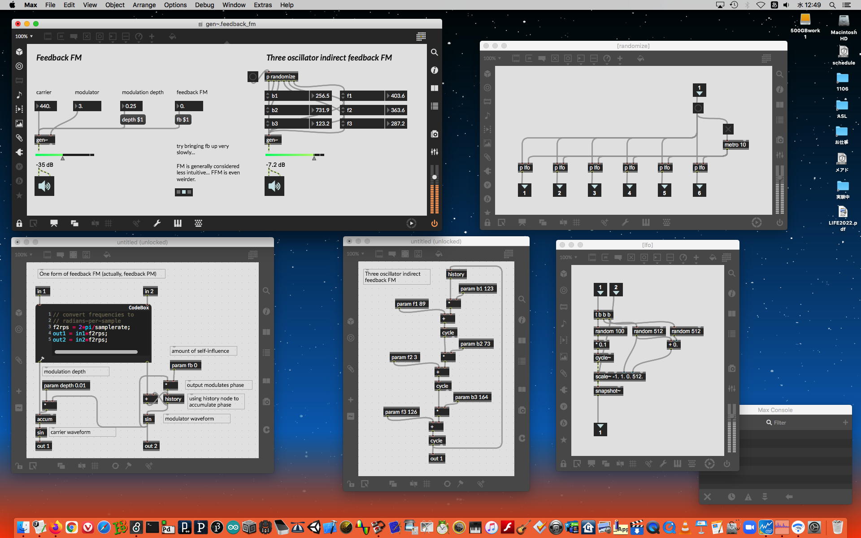Click the fb $1 message box
Screen dimensions: 861x538
coord(183,120)
